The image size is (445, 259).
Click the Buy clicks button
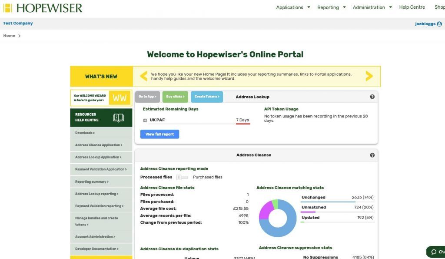(175, 97)
